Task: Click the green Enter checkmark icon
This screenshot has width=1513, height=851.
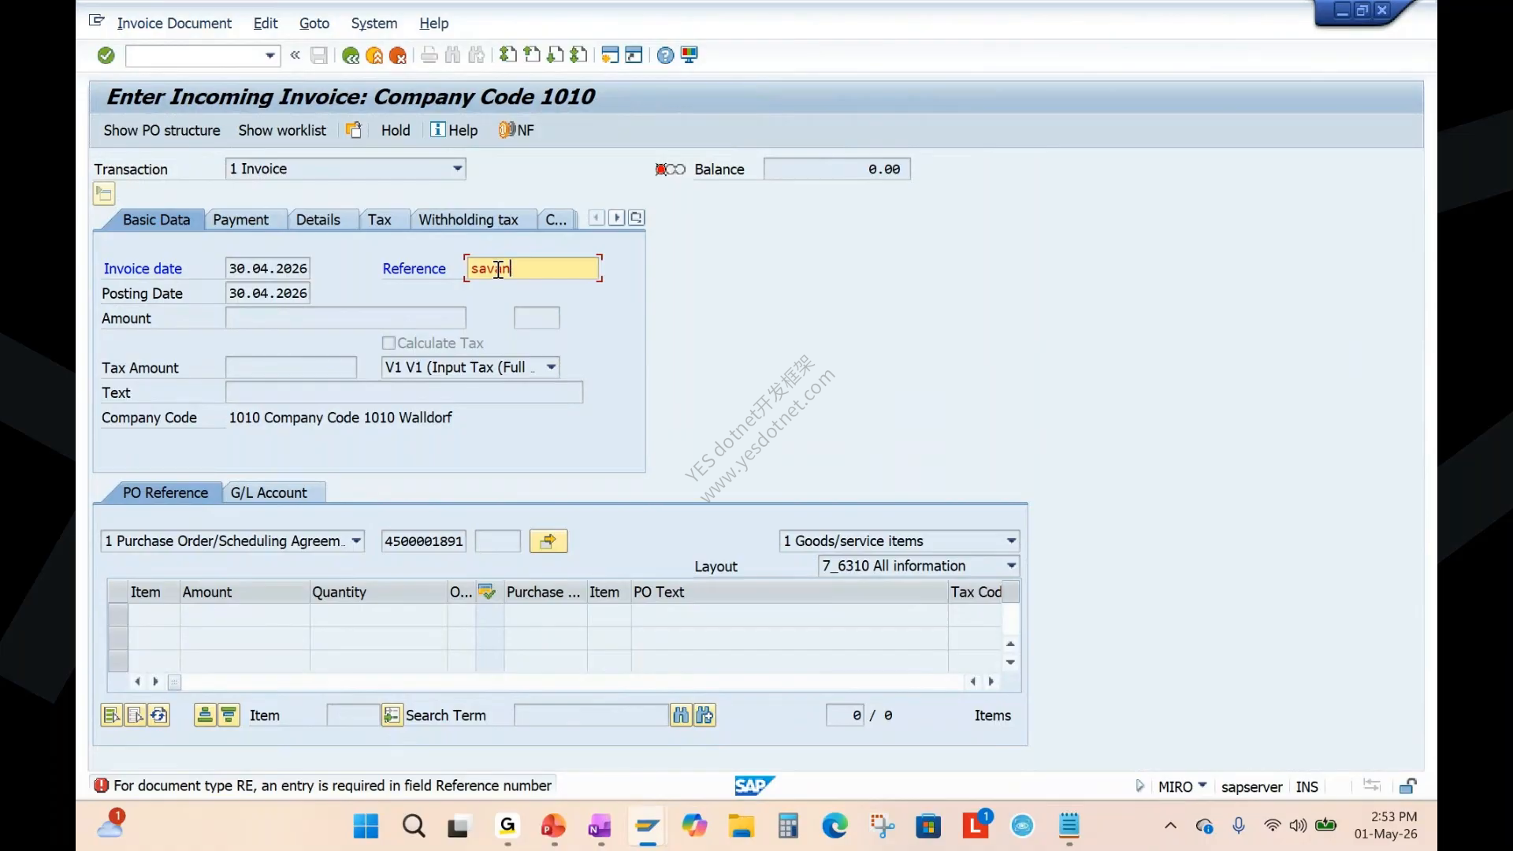Action: (x=106, y=55)
